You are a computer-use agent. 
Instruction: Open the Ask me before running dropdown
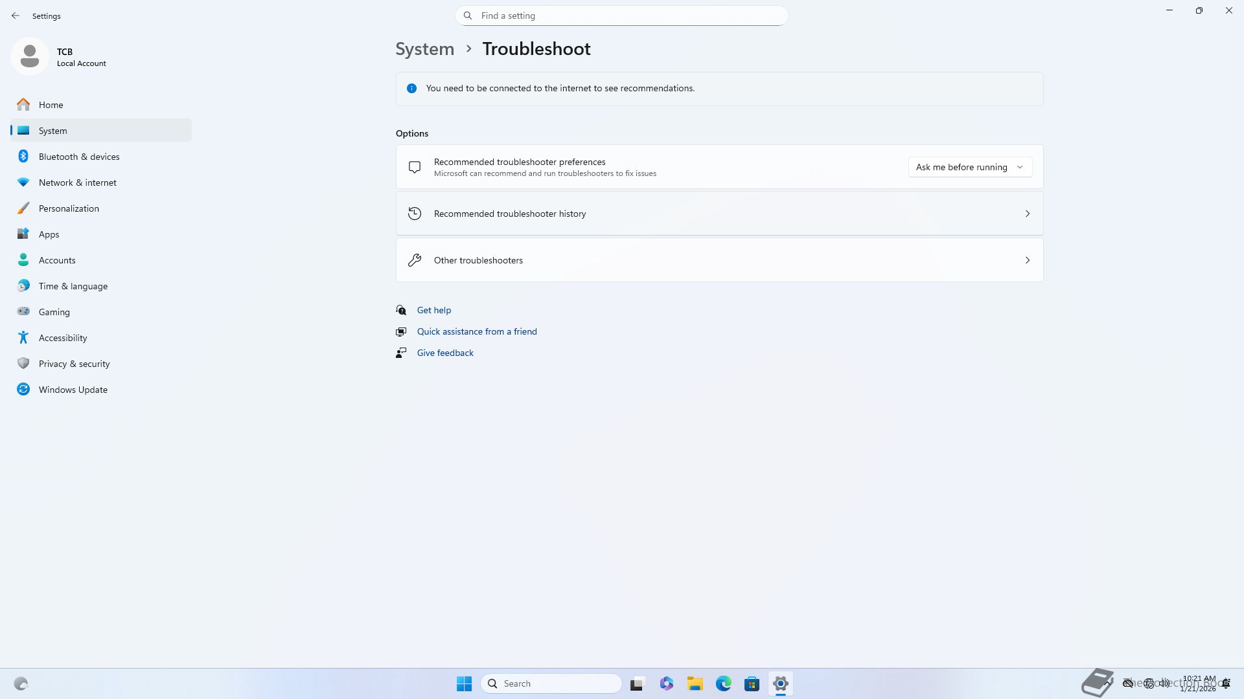pyautogui.click(x=969, y=167)
